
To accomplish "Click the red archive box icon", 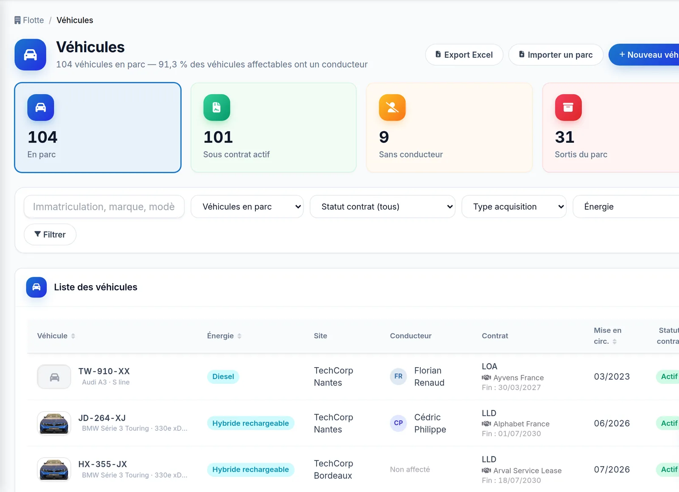I will [x=568, y=107].
